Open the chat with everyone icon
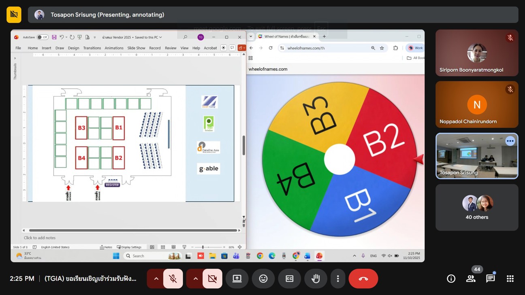Screen dimensions: 525x295 (491, 278)
